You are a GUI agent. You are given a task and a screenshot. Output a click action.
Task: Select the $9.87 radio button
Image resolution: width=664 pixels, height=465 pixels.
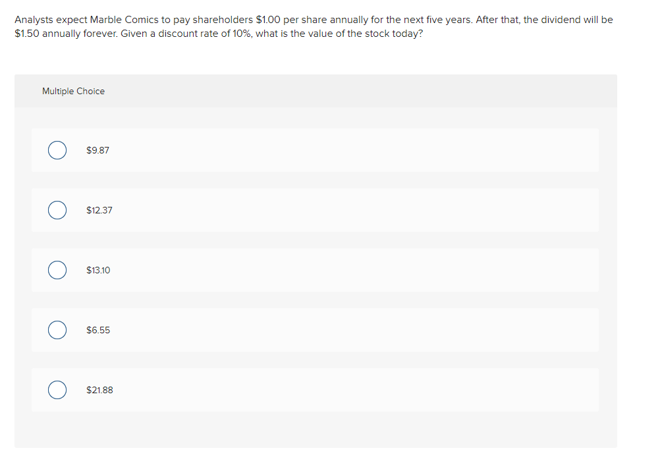pos(57,150)
